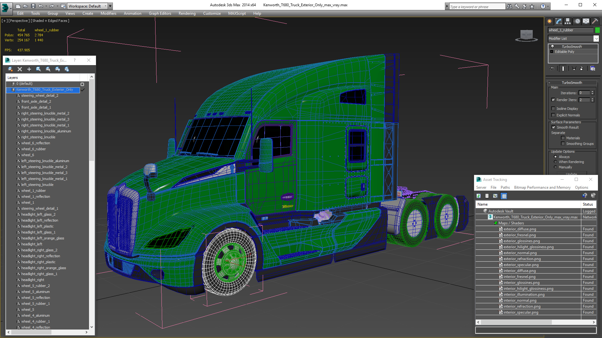The width and height of the screenshot is (602, 338).
Task: Click the binoculars search icon in InfoCenter
Action: click(x=510, y=6)
